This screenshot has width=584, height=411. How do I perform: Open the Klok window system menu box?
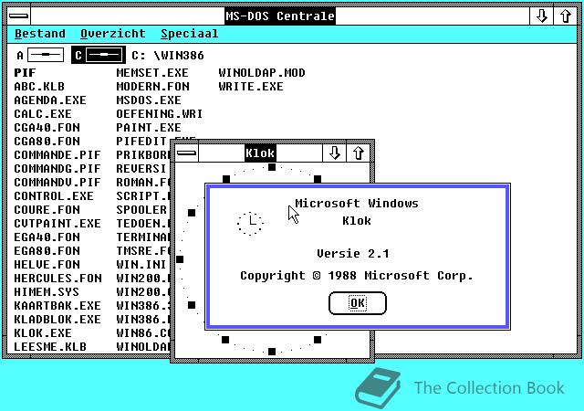186,153
